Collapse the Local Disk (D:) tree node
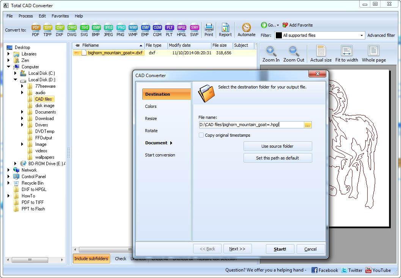 [16, 80]
